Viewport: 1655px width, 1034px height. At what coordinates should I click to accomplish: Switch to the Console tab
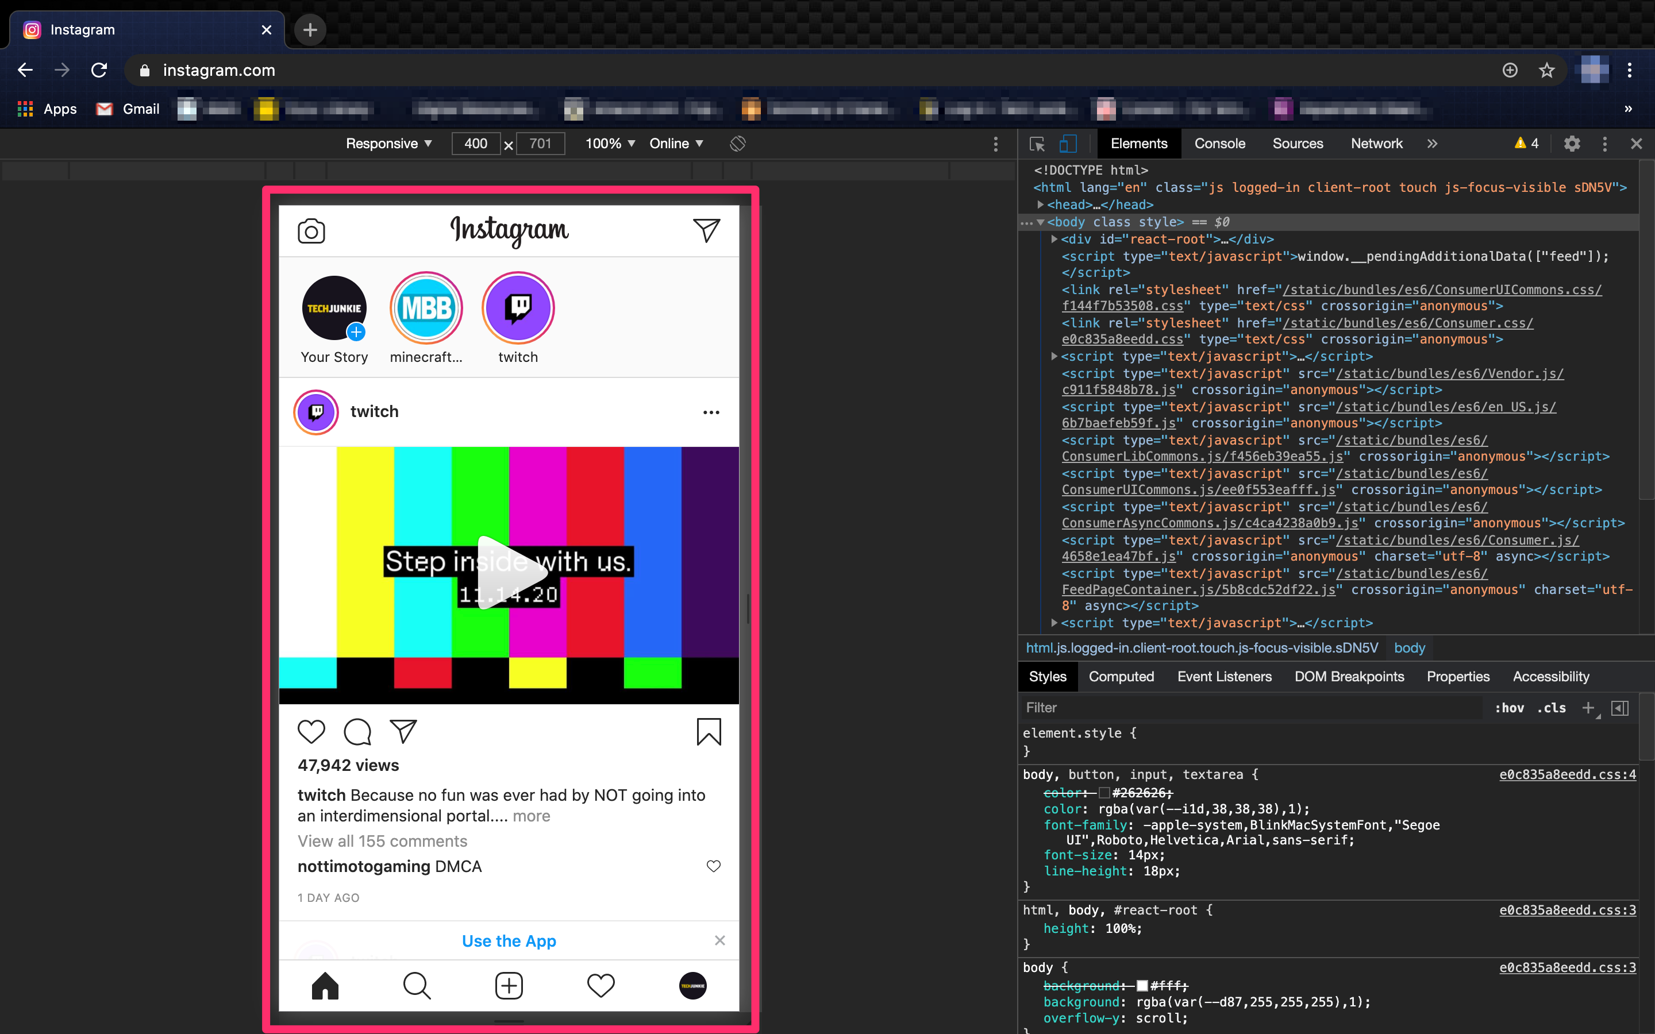click(x=1219, y=144)
